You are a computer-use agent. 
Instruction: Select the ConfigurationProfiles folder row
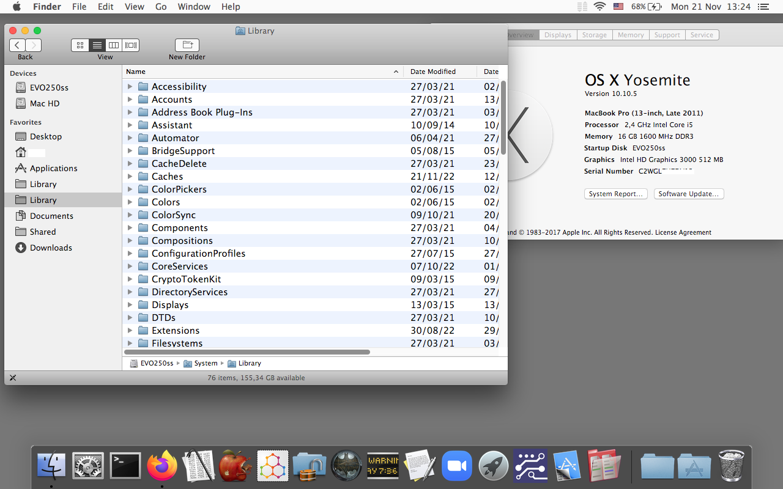[x=312, y=253]
